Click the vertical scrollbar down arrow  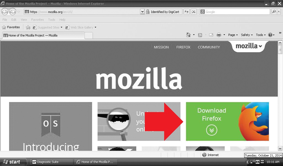point(280,149)
